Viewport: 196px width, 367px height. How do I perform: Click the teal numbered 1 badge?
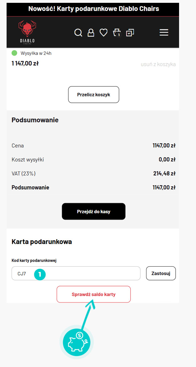coord(40,274)
